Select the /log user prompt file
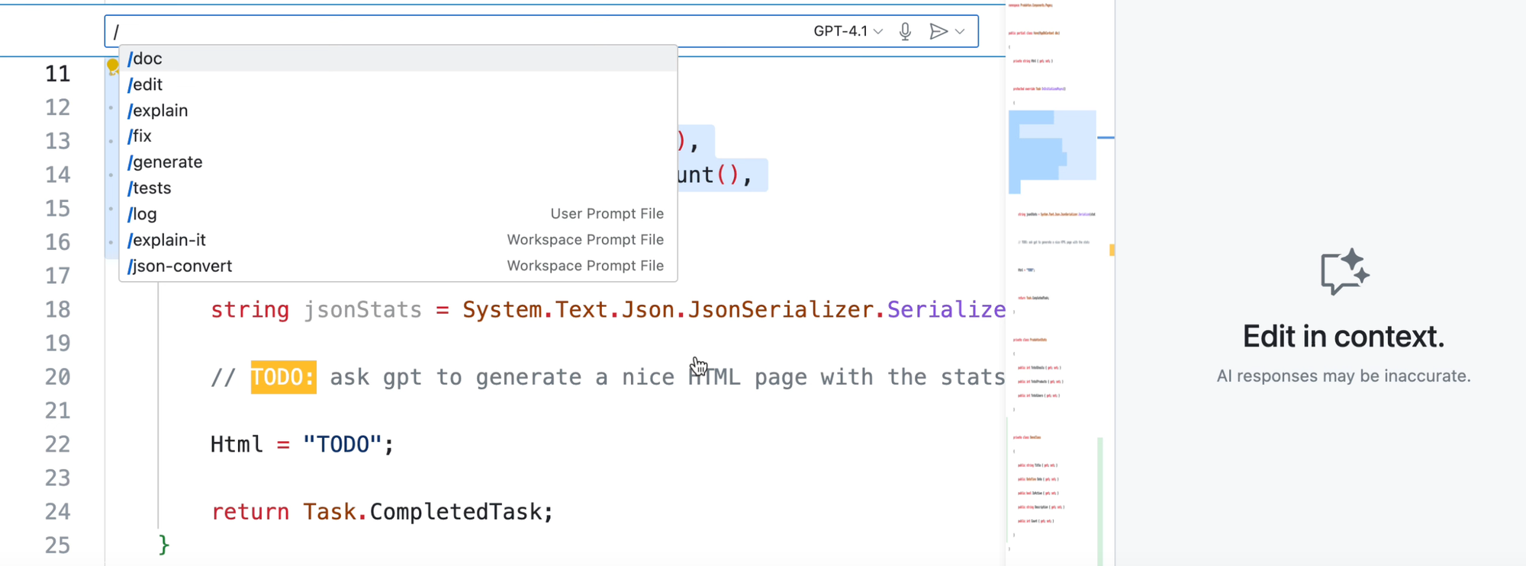This screenshot has height=566, width=1526. 143,214
